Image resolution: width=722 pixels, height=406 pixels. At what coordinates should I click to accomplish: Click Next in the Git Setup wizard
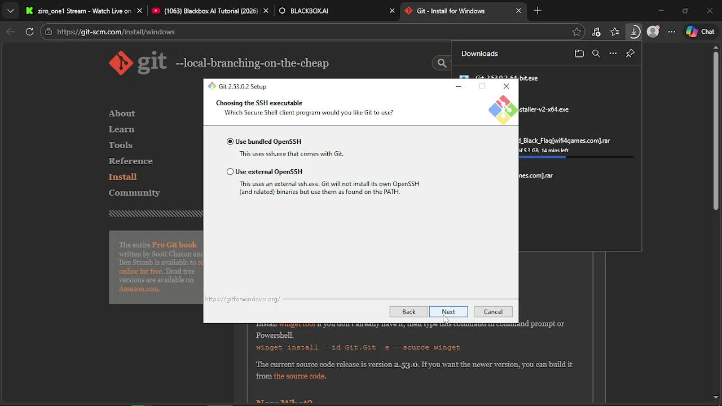click(448, 312)
